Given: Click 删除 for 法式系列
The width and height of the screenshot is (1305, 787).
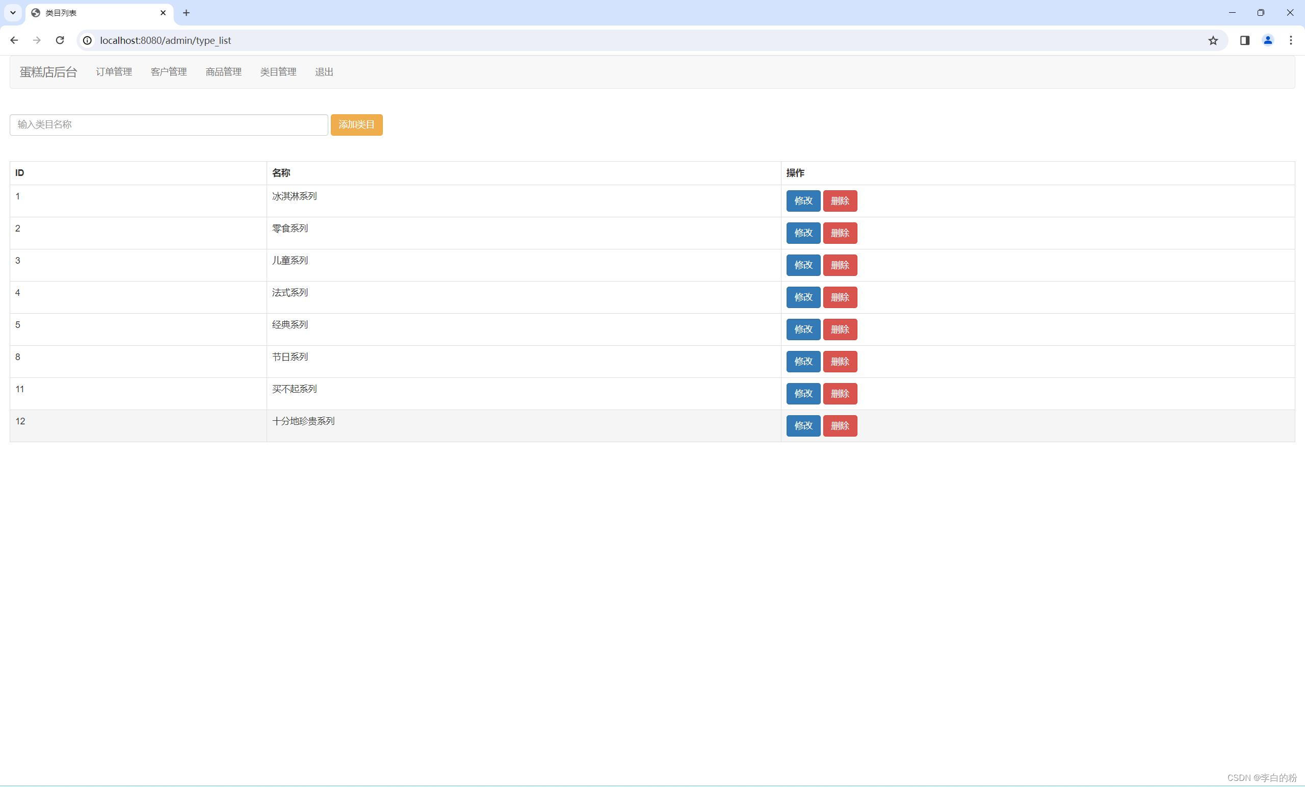Looking at the screenshot, I should click(x=840, y=297).
